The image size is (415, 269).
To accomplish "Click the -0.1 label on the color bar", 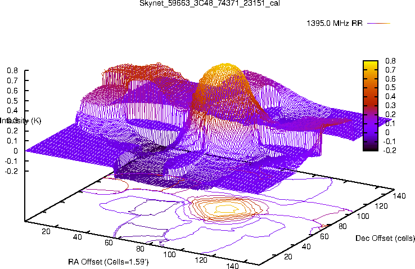I will [390, 141].
